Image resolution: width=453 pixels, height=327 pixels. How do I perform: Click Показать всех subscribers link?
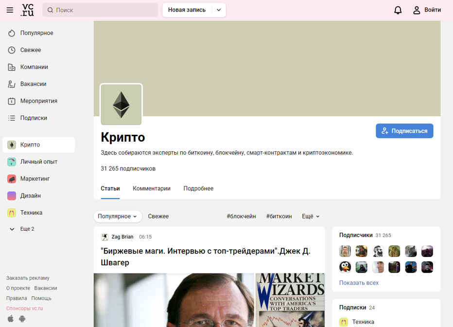tap(359, 283)
